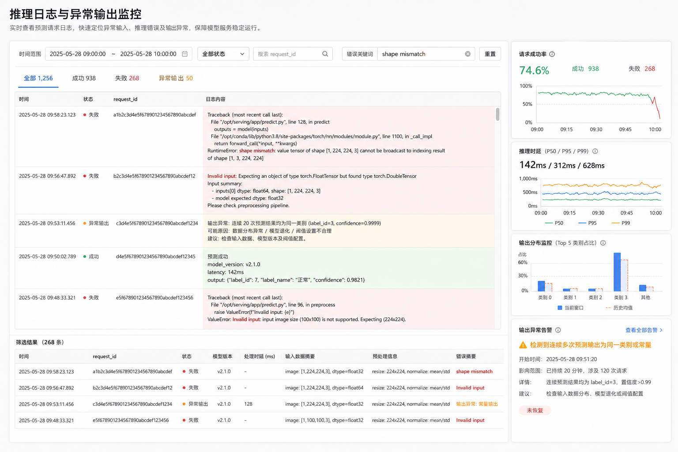Grab the log table vertical scrollbar
Image resolution: width=678 pixels, height=452 pixels.
click(497, 114)
